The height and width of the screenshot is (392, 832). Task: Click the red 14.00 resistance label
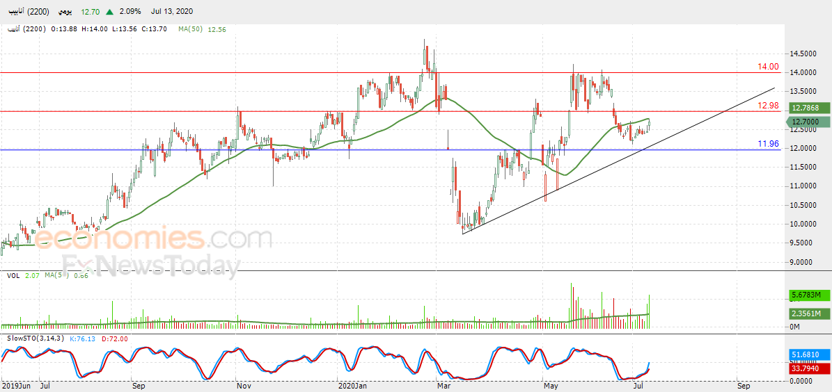coord(769,67)
